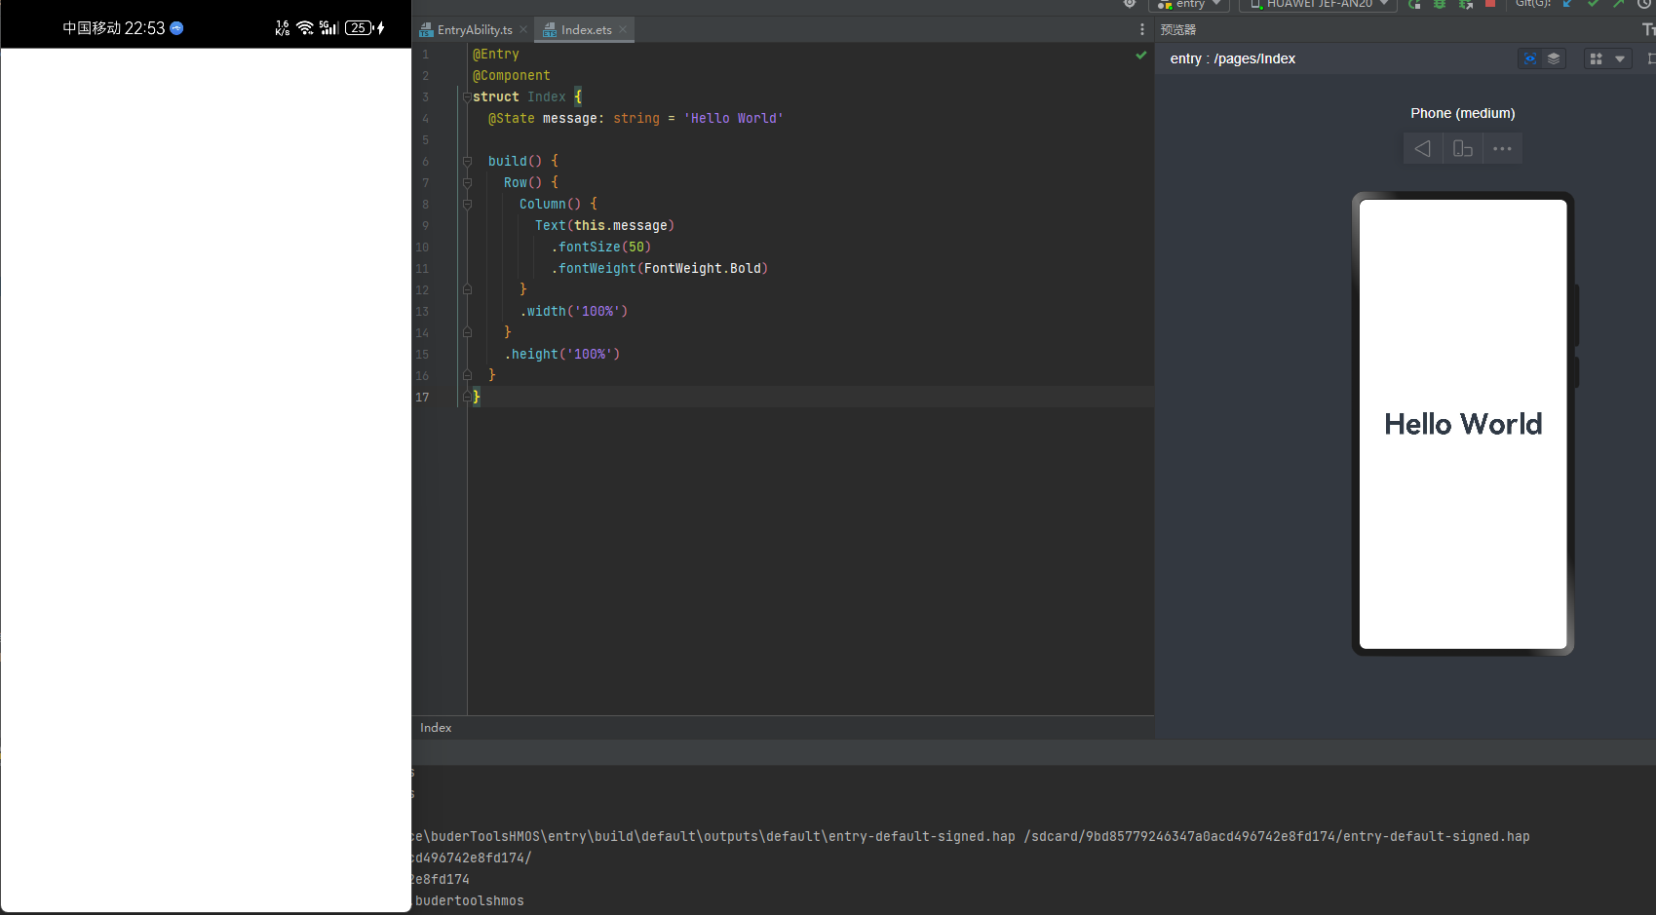
Task: Click the 预览器 panel title
Action: click(x=1177, y=30)
